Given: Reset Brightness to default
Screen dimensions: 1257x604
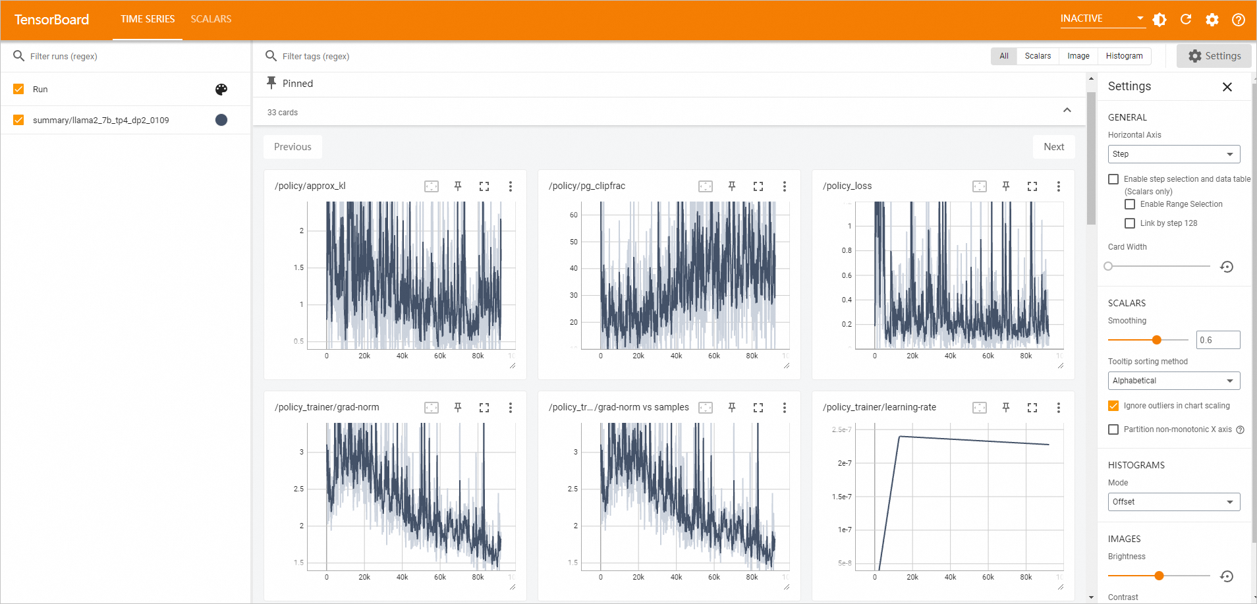Looking at the screenshot, I should coord(1227,576).
